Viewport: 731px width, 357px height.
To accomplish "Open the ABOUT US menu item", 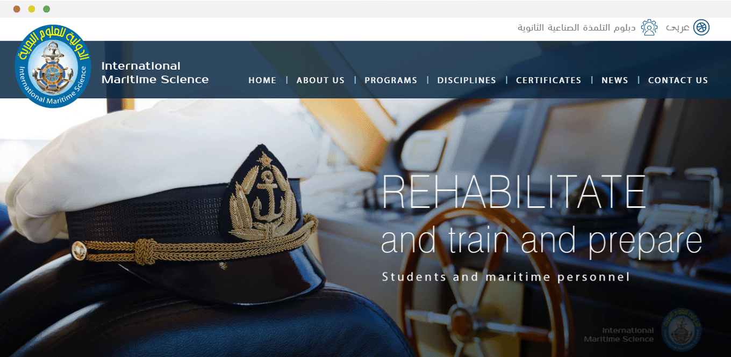I will [320, 81].
